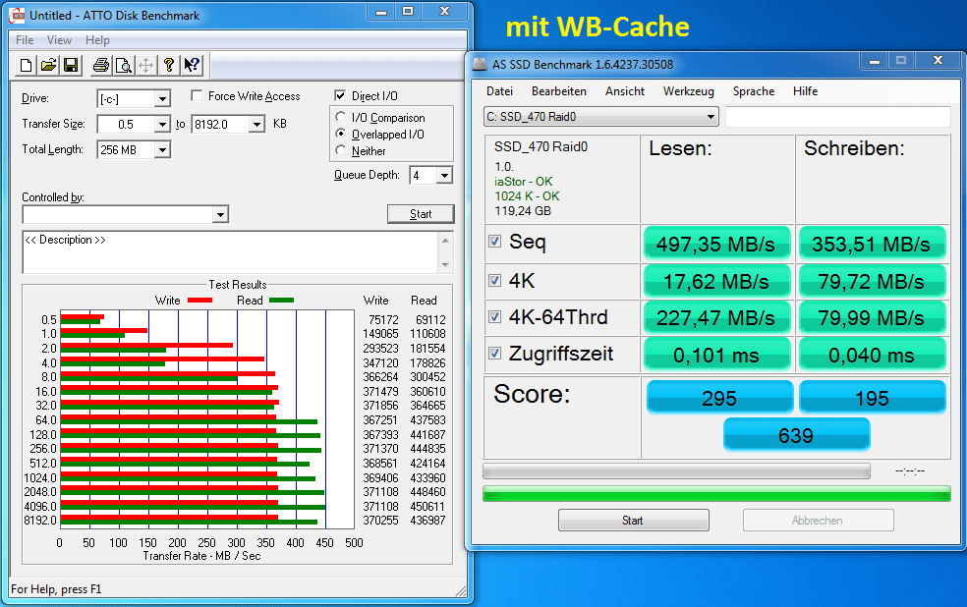Click the gray progress bar above green bar

[676, 471]
